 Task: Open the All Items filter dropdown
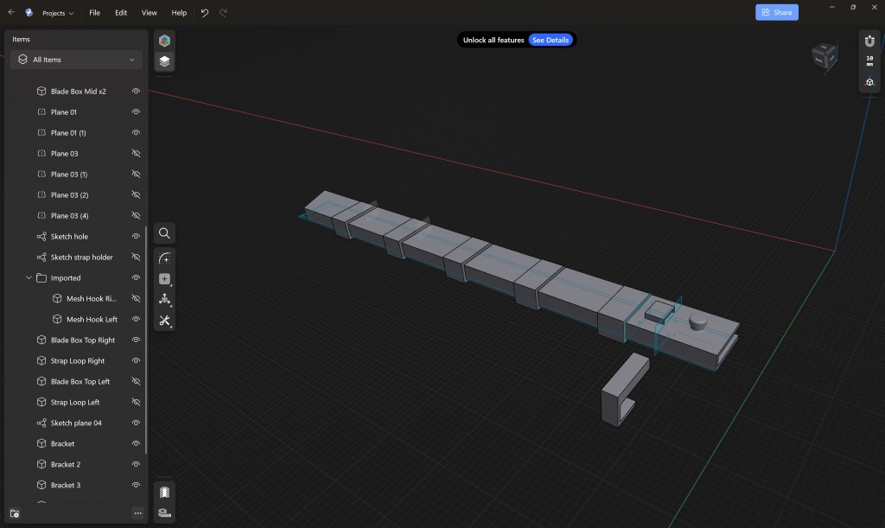point(76,60)
